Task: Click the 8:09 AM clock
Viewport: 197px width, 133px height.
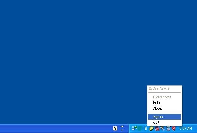Action: (185, 128)
